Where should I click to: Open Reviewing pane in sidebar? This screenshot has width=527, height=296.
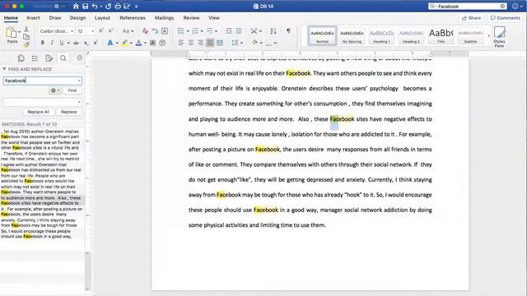coord(49,58)
